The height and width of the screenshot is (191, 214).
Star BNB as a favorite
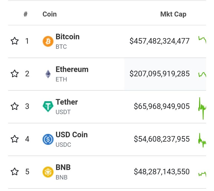(14, 172)
